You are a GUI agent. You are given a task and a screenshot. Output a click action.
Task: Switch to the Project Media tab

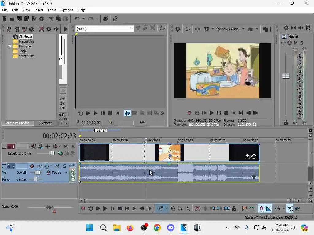17,123
